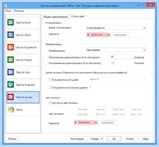
Task: Open the custom font size dropdown
Action: coord(117,87)
